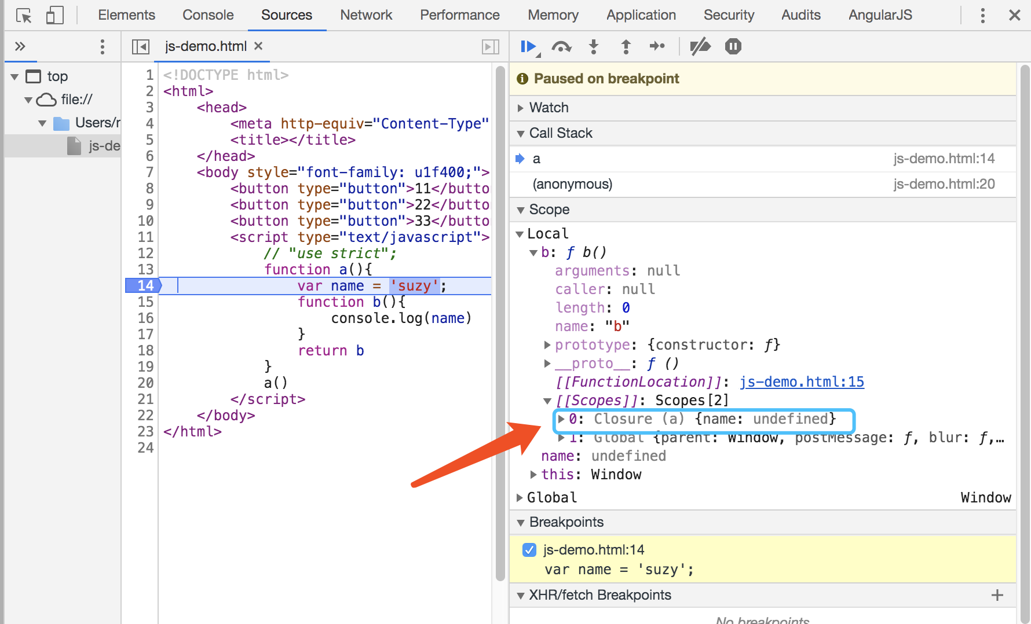Open navigator pane three-dot menu
Screen dimensions: 1031x624
pos(103,46)
